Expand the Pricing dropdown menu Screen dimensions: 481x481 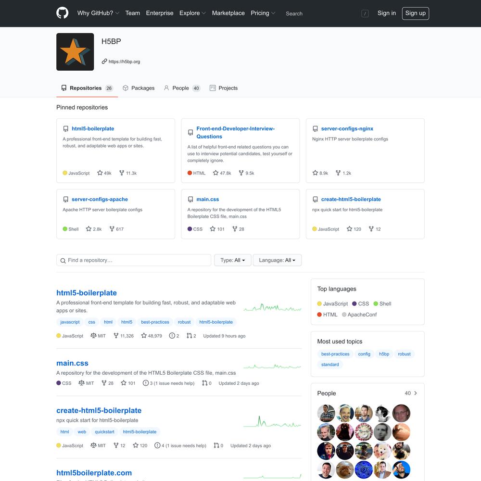pos(263,13)
